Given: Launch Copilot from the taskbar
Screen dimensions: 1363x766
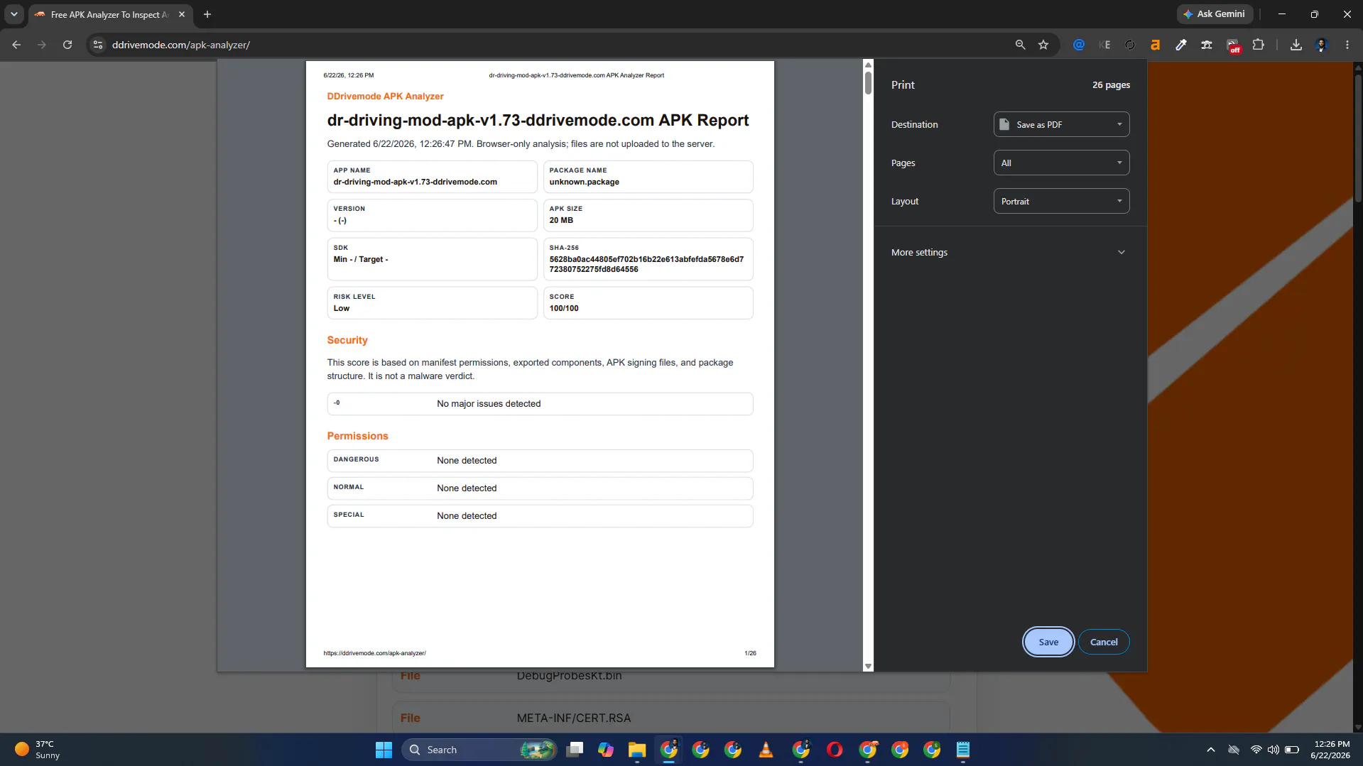Looking at the screenshot, I should (x=606, y=750).
